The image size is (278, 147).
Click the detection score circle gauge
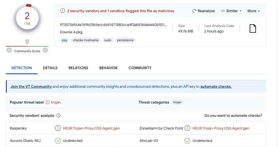[x=27, y=18]
